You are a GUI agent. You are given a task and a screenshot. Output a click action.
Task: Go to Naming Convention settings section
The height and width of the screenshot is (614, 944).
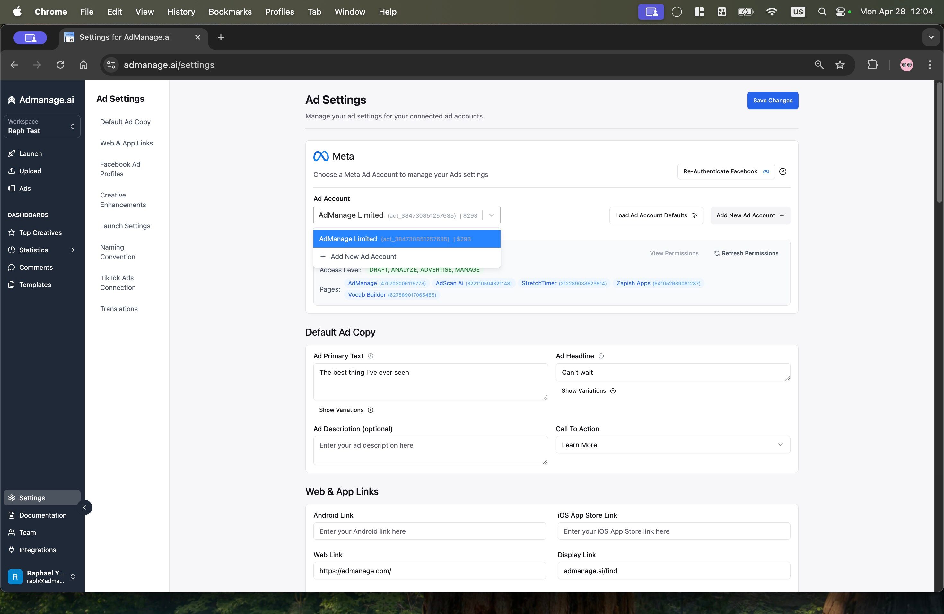pos(118,252)
